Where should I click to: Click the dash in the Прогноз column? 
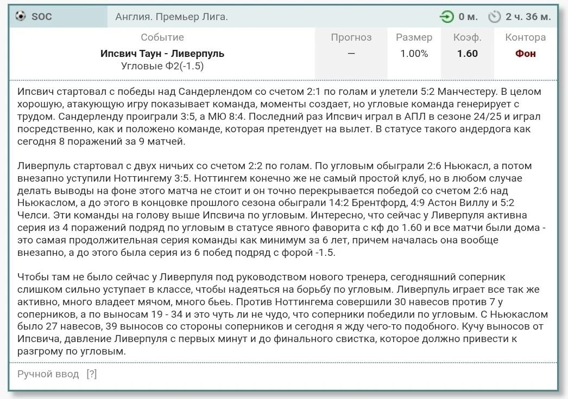tap(351, 54)
